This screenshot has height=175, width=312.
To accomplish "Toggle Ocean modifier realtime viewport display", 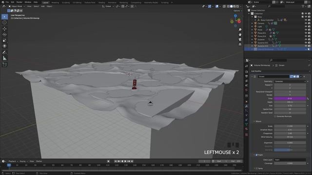I will tap(294, 76).
